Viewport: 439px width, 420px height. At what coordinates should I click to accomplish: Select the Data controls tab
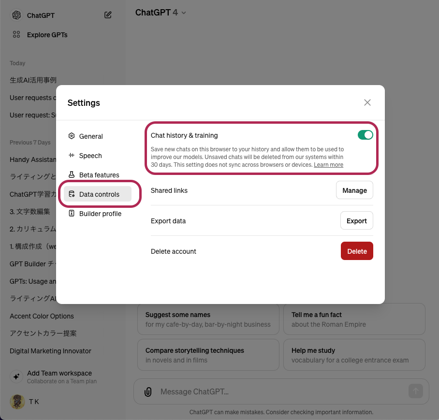98,194
